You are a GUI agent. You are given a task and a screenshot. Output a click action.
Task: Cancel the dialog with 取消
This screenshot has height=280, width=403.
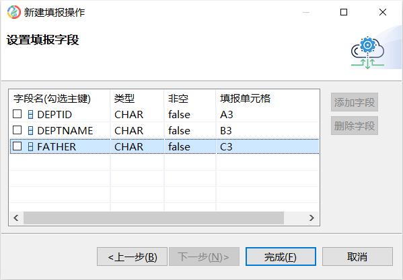pyautogui.click(x=357, y=256)
